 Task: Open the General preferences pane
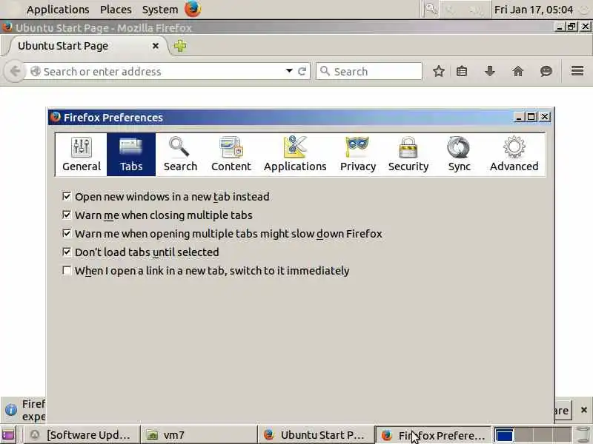pyautogui.click(x=82, y=155)
